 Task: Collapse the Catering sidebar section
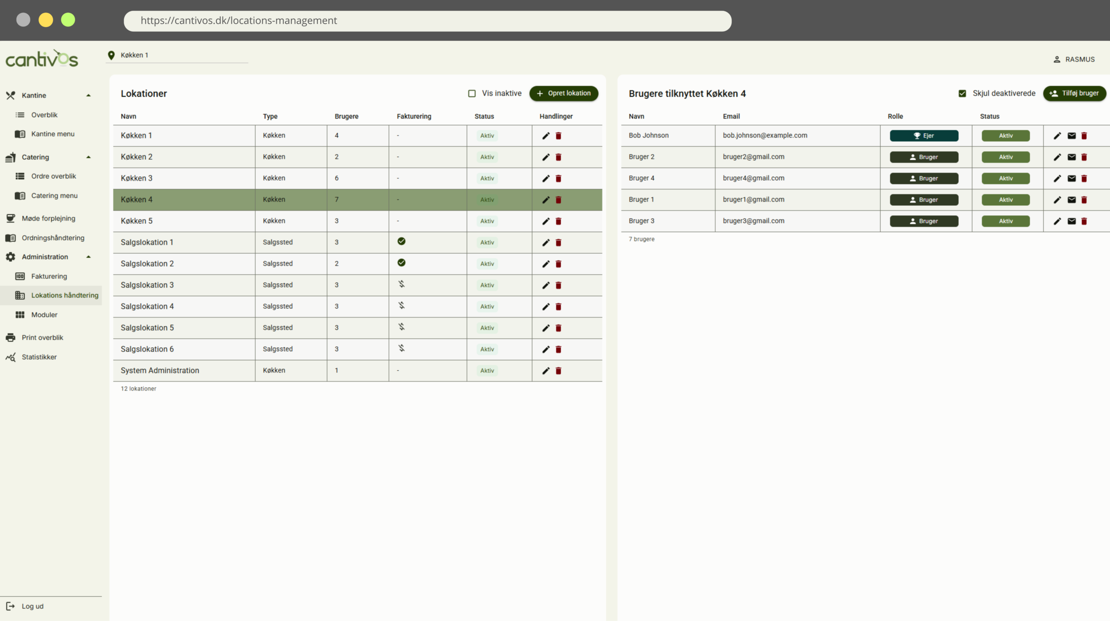click(x=88, y=157)
